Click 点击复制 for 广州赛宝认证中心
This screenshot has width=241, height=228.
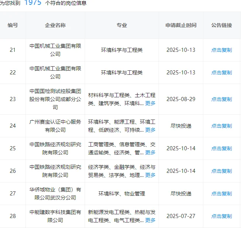pyautogui.click(x=221, y=126)
